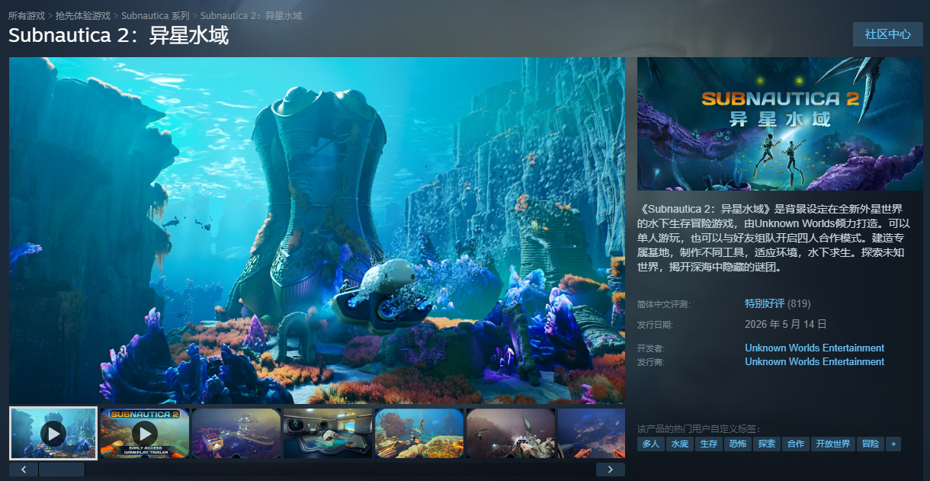Click the Subnautica 2：异星水域 breadcrumb
Screen dimensions: 930x481
[251, 15]
